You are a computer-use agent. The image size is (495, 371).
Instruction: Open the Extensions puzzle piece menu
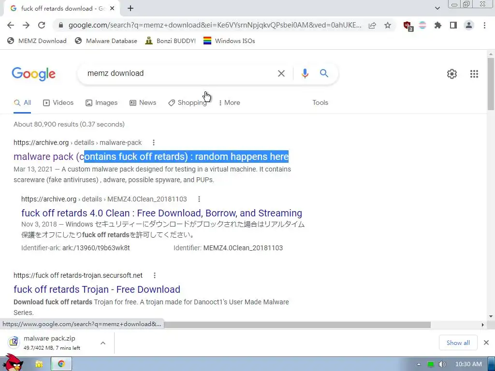pos(437,25)
